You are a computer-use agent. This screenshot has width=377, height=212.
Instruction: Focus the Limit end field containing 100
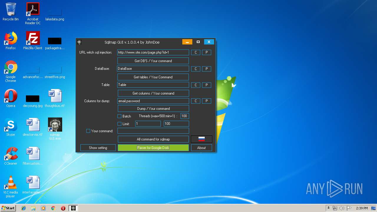[x=176, y=124]
